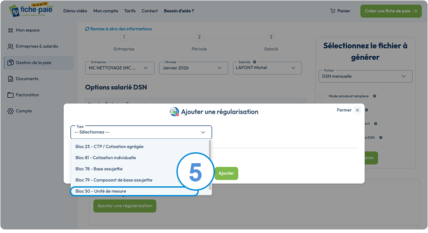Select Bloc 23 - CTP / Cotisation agrégée

(139, 147)
